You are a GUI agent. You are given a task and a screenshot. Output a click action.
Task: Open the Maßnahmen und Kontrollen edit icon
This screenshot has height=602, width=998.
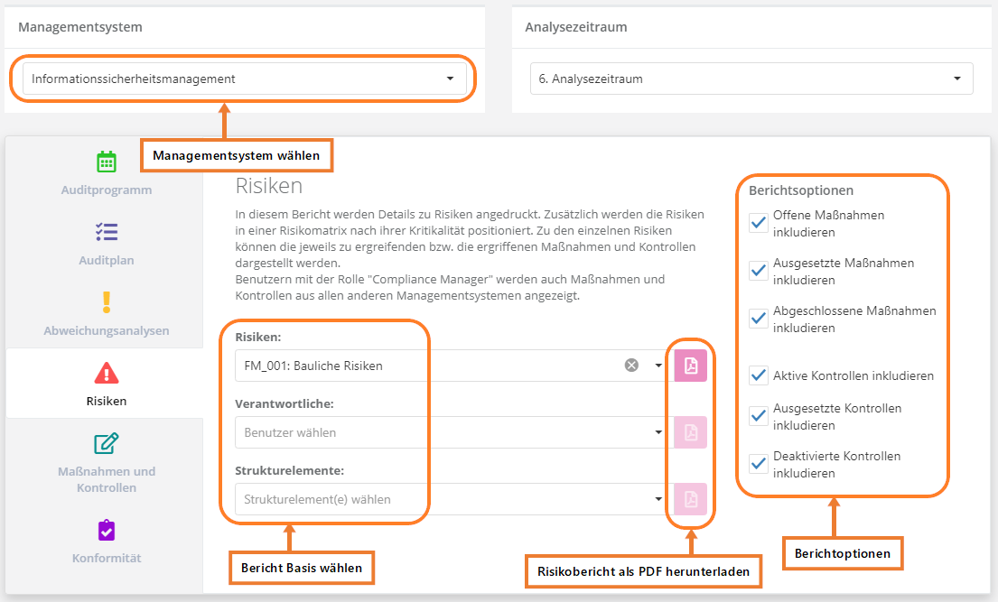107,444
